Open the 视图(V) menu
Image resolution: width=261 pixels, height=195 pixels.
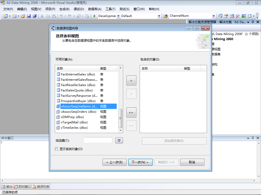click(36, 9)
